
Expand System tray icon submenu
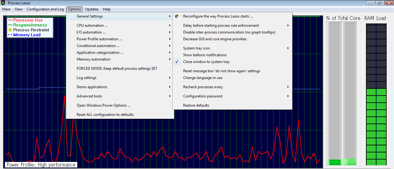232,48
